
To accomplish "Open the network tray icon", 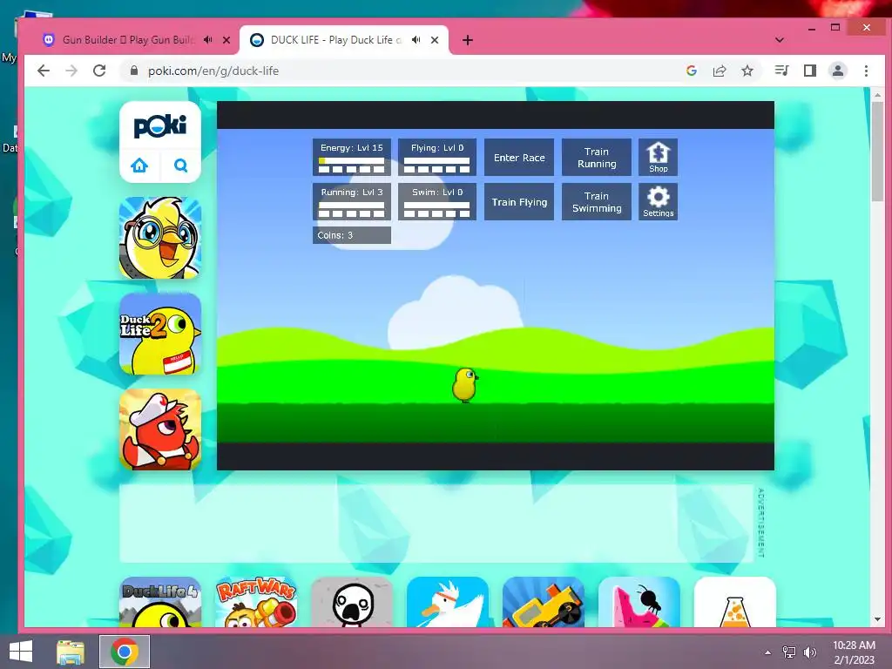I will click(789, 652).
